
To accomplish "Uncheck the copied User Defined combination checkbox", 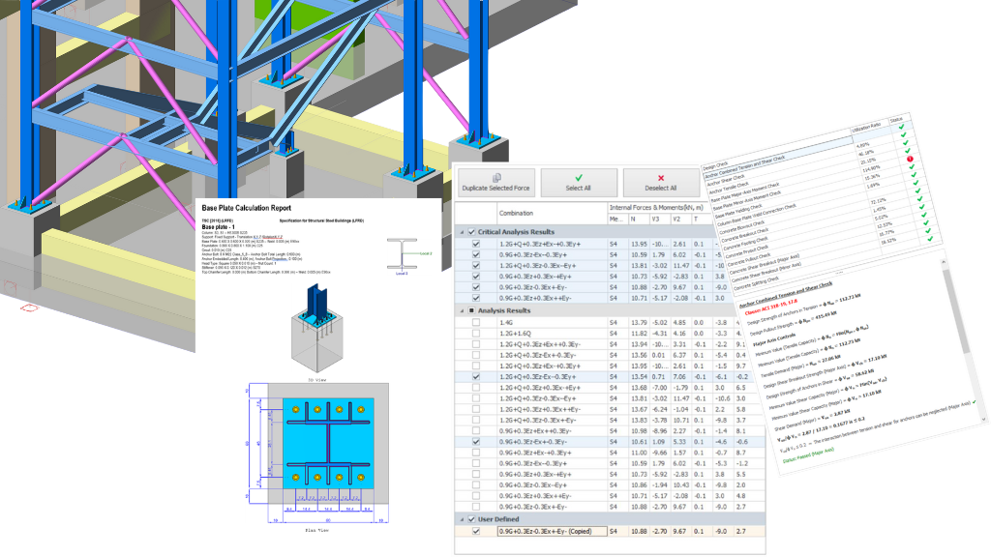I will (474, 531).
